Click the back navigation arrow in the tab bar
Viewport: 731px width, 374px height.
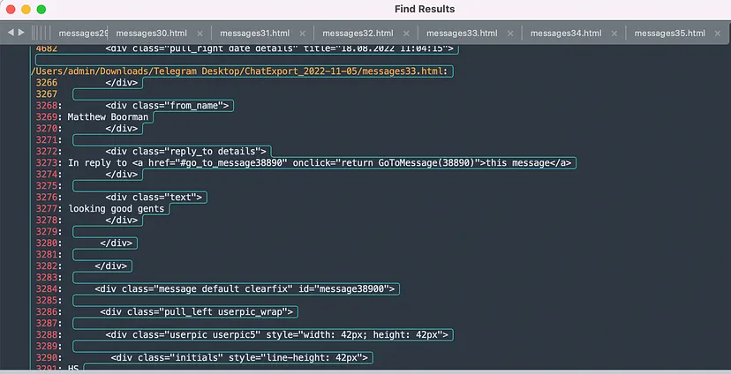pyautogui.click(x=11, y=33)
